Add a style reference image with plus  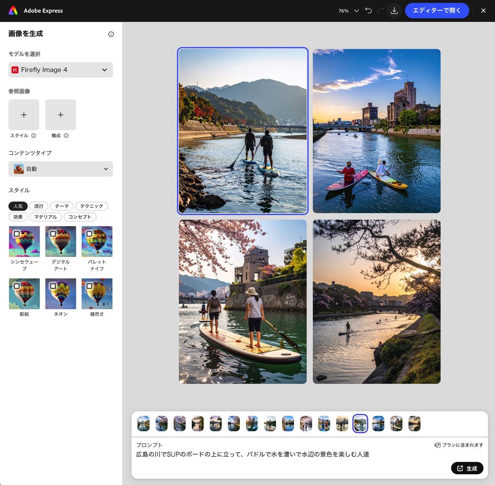coord(24,115)
